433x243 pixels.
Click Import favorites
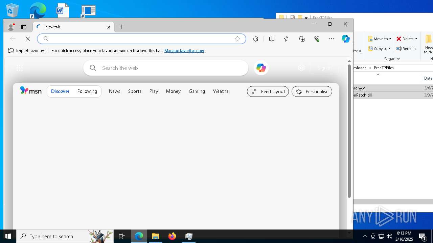26,51
